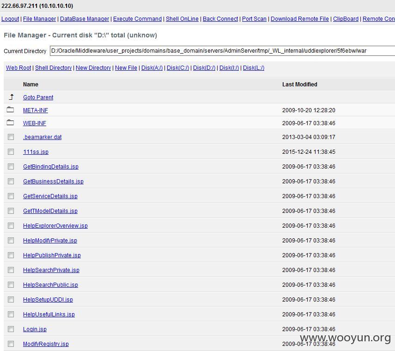Select the 111ss.jsp checkbox
395x351 pixels.
(11, 151)
